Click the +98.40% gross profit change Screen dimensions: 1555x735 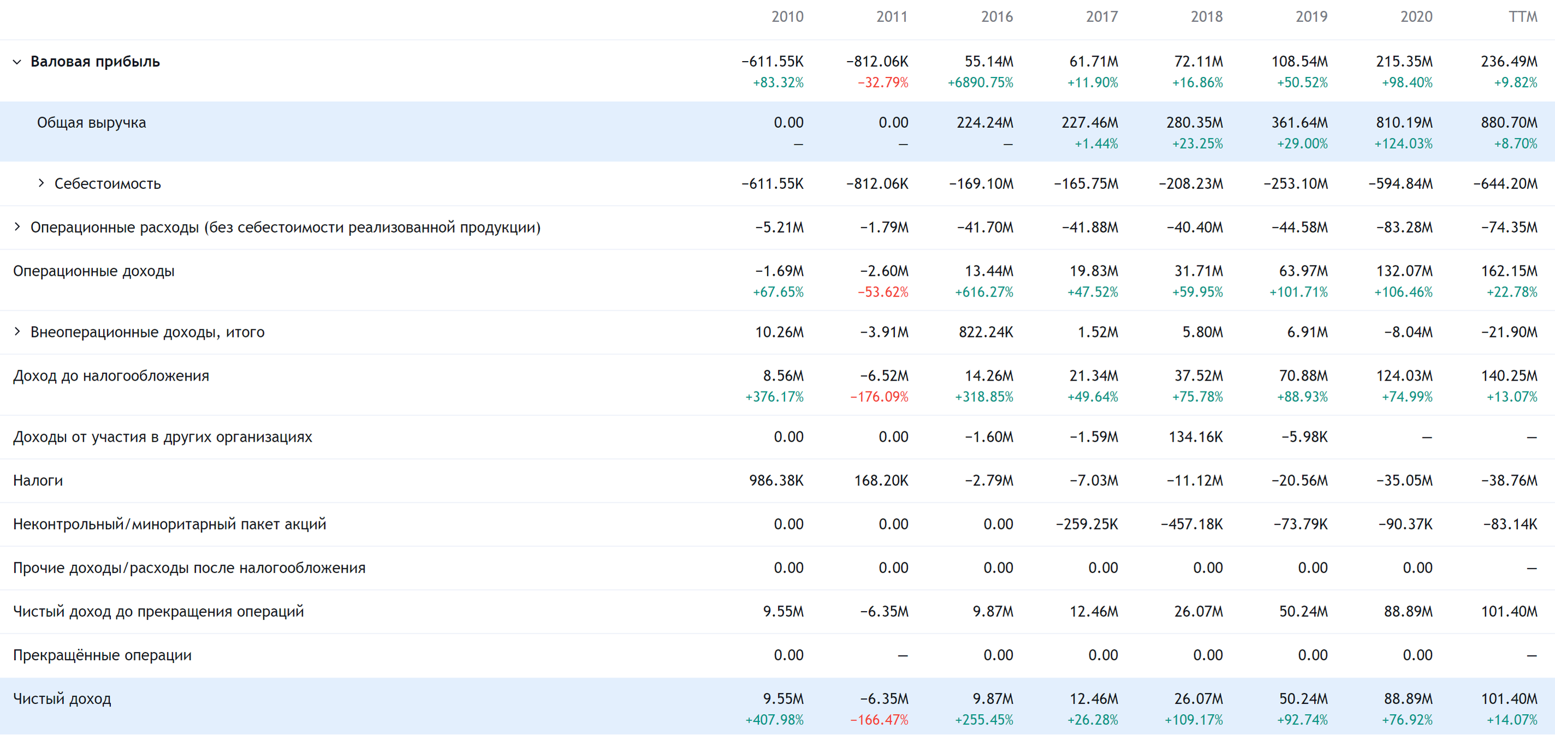[1406, 82]
